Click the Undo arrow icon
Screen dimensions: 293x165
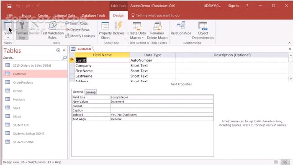18,6
